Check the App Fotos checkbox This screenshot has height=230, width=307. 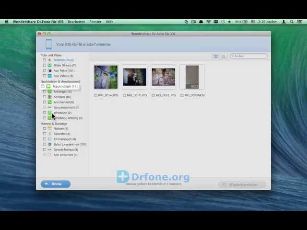[x=45, y=70]
